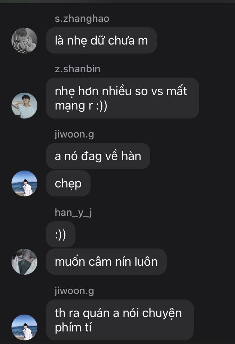
Task: Click the han_y_j username label
Action: (x=73, y=213)
